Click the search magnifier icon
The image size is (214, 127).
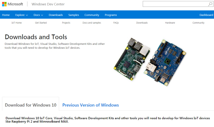[210, 4]
